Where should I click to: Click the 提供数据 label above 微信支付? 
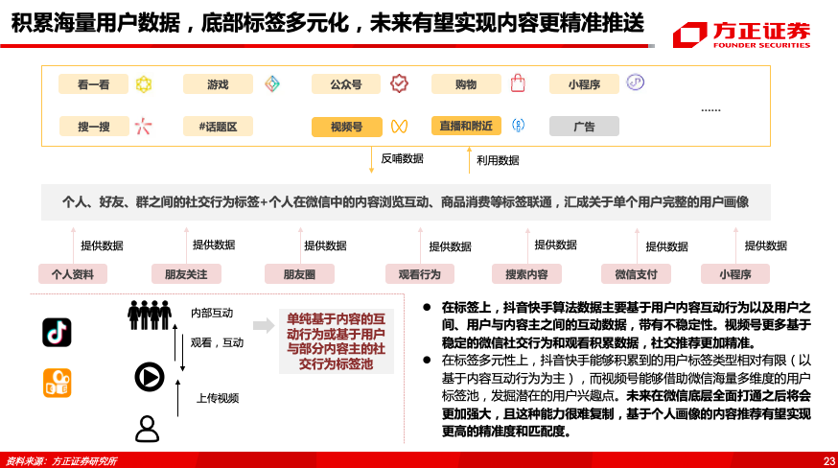(x=666, y=246)
